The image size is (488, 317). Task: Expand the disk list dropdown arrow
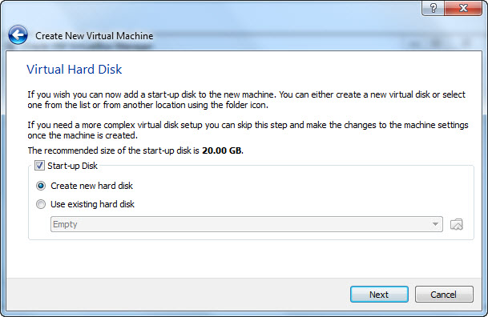[x=435, y=224]
